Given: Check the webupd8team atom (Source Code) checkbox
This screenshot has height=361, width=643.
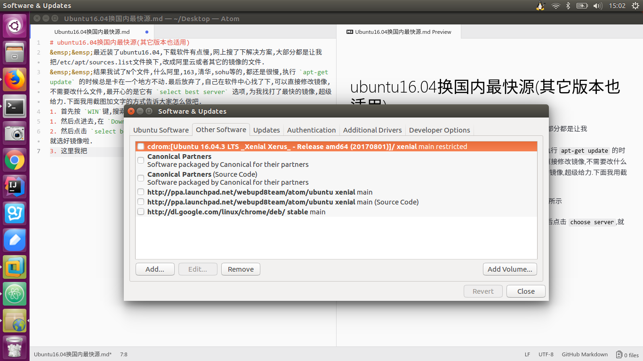Looking at the screenshot, I should click(x=141, y=202).
